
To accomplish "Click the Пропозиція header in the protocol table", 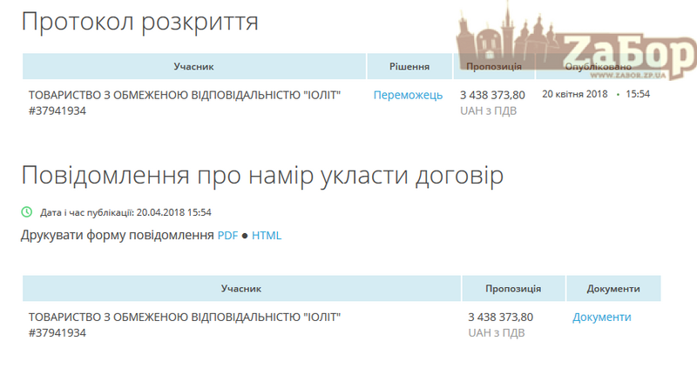I will (493, 66).
